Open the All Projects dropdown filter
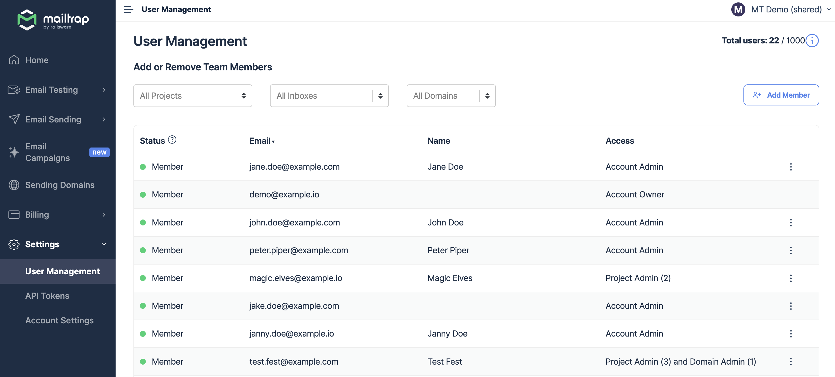 coord(193,96)
